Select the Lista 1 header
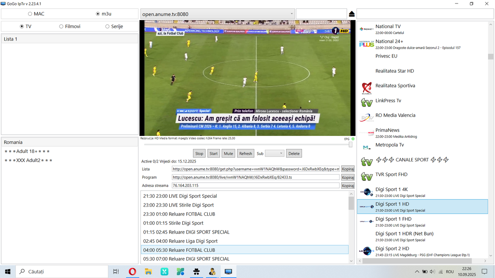The height and width of the screenshot is (278, 495). pyautogui.click(x=70, y=39)
